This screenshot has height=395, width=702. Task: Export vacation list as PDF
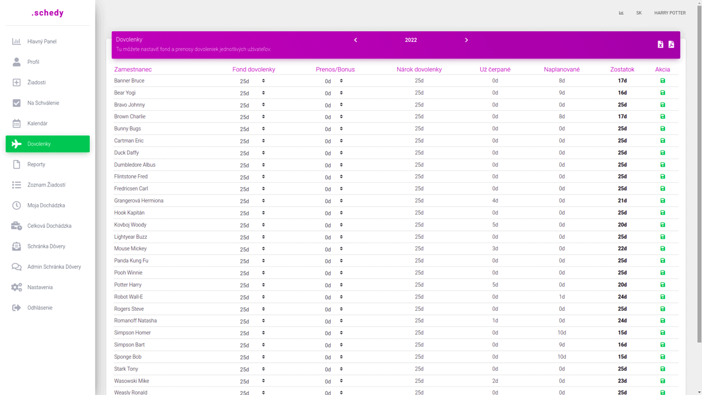click(x=671, y=44)
